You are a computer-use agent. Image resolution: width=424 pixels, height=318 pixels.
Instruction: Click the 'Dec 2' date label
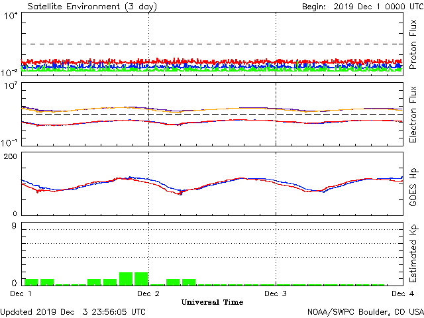[x=148, y=293]
